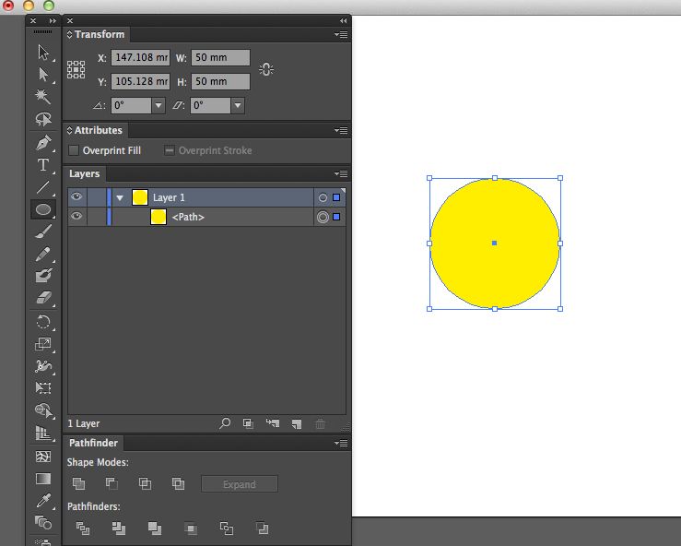This screenshot has height=546, width=681.
Task: Select the Blob Brush tool
Action: (43, 276)
